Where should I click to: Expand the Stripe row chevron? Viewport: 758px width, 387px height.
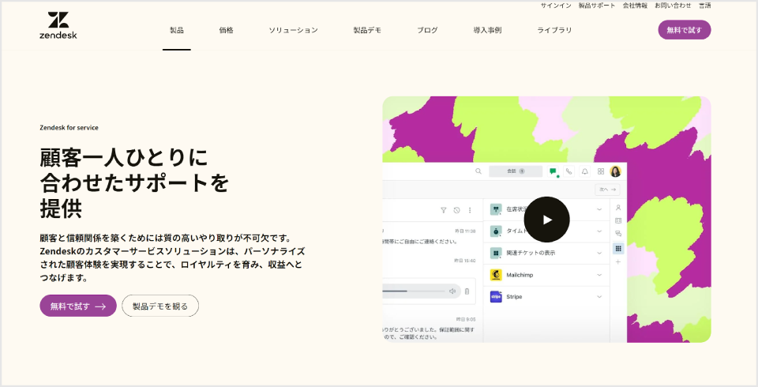pos(599,296)
